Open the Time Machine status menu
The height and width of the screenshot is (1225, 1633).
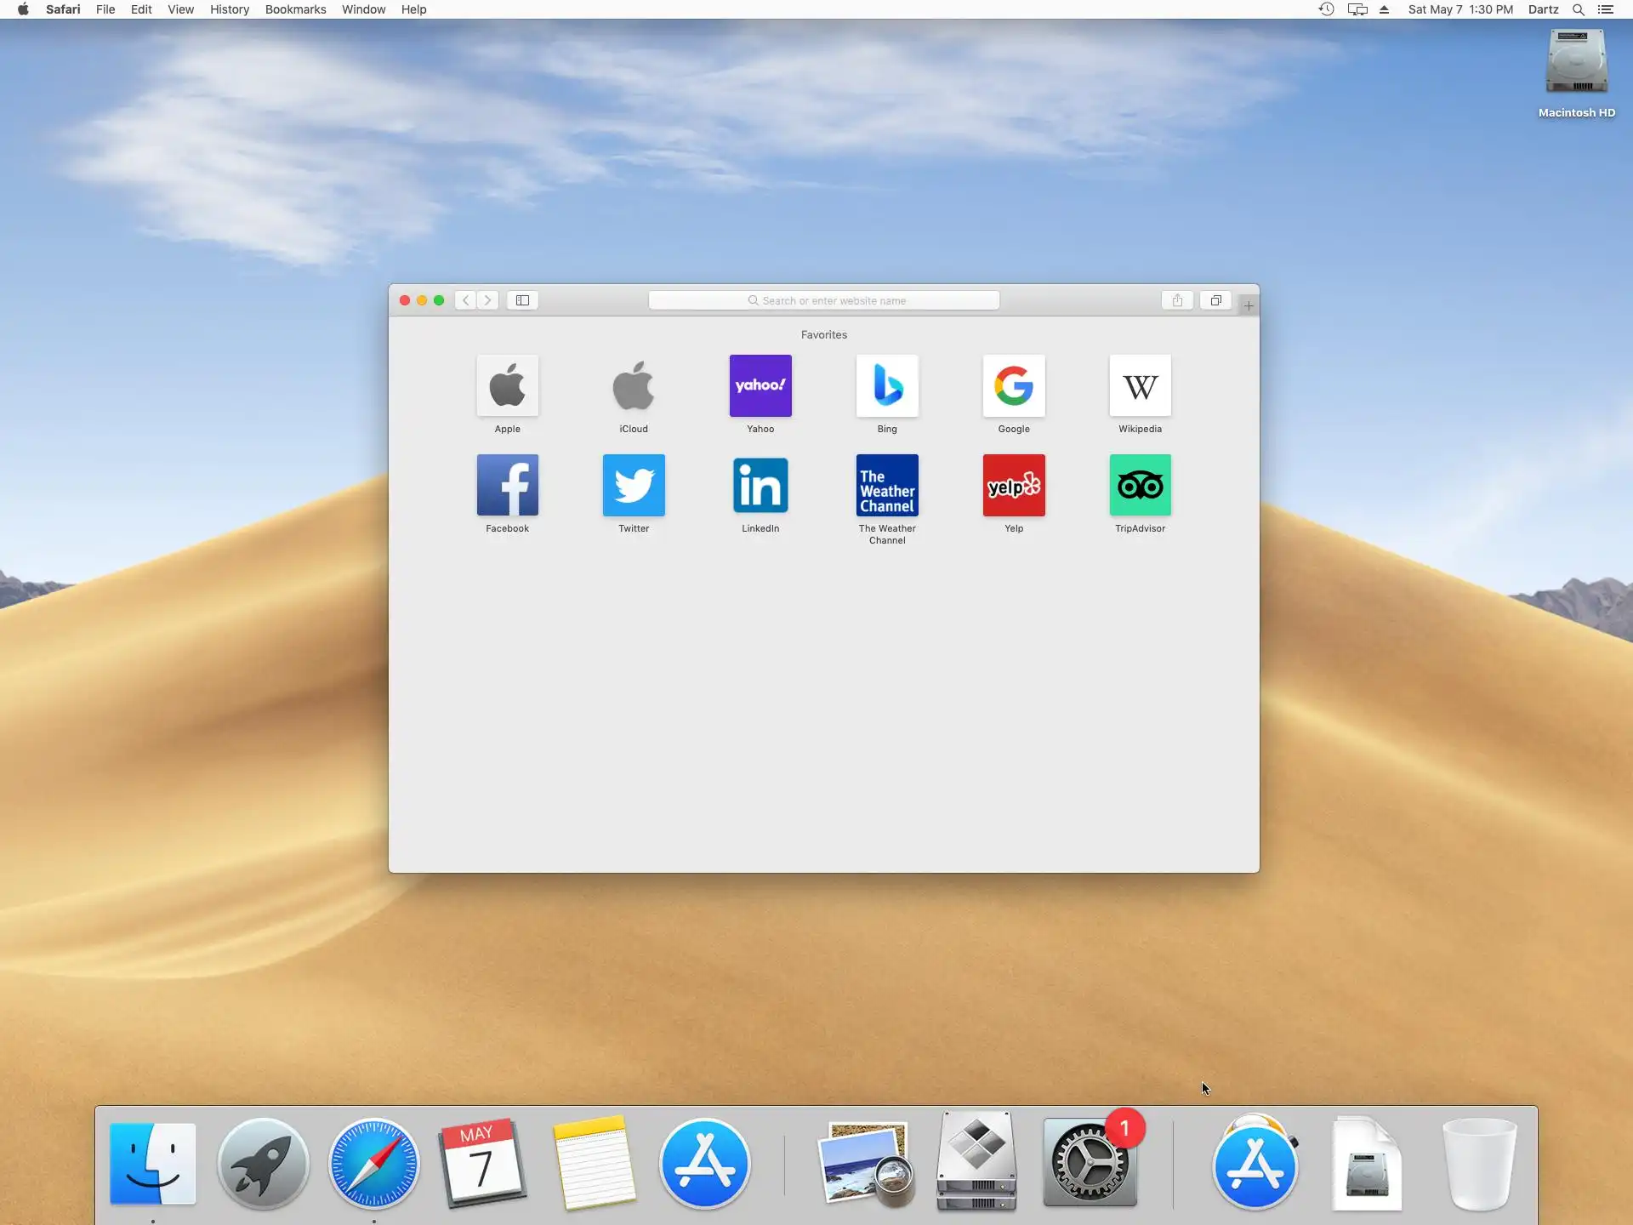(1326, 9)
